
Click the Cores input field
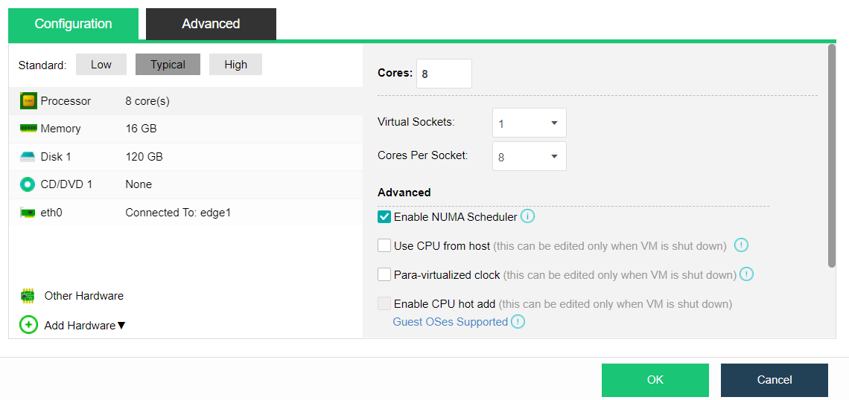444,74
